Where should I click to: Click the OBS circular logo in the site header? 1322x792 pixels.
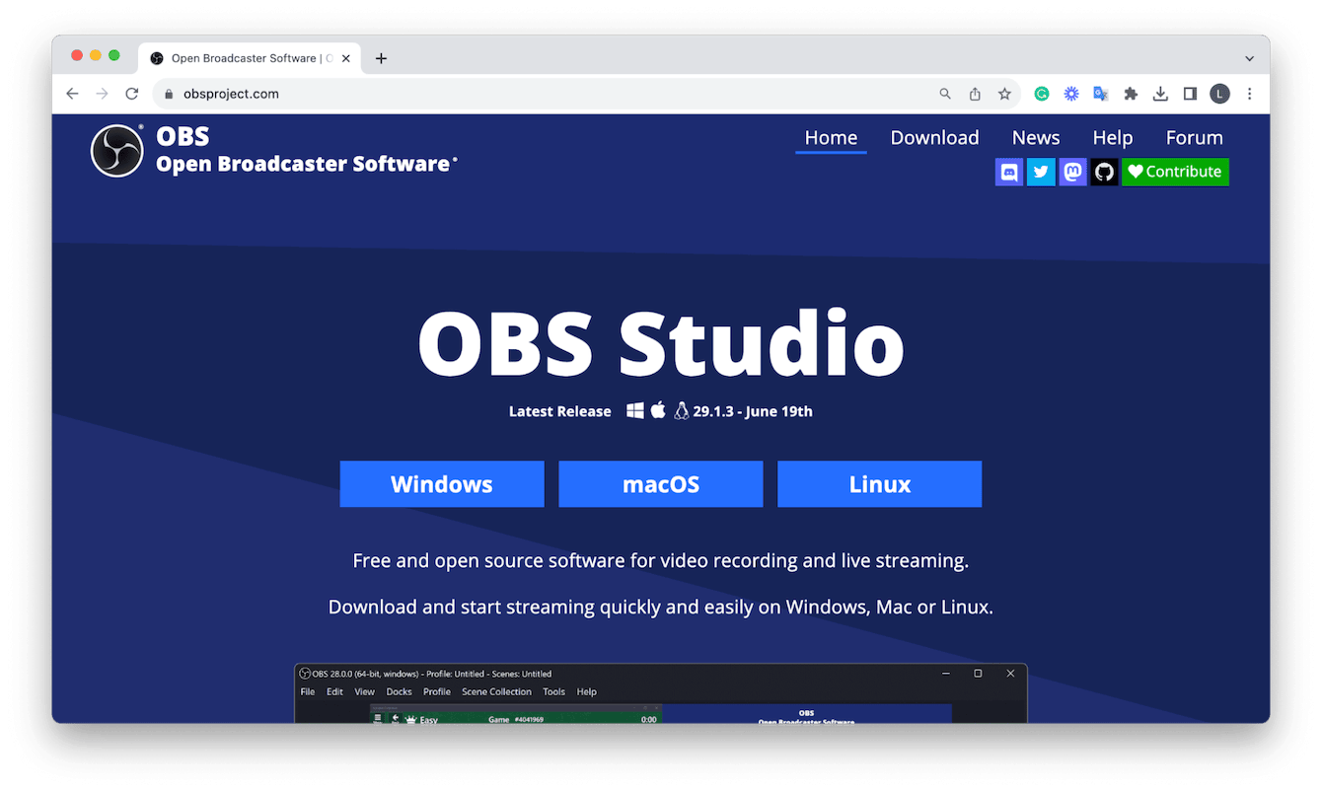tap(117, 151)
